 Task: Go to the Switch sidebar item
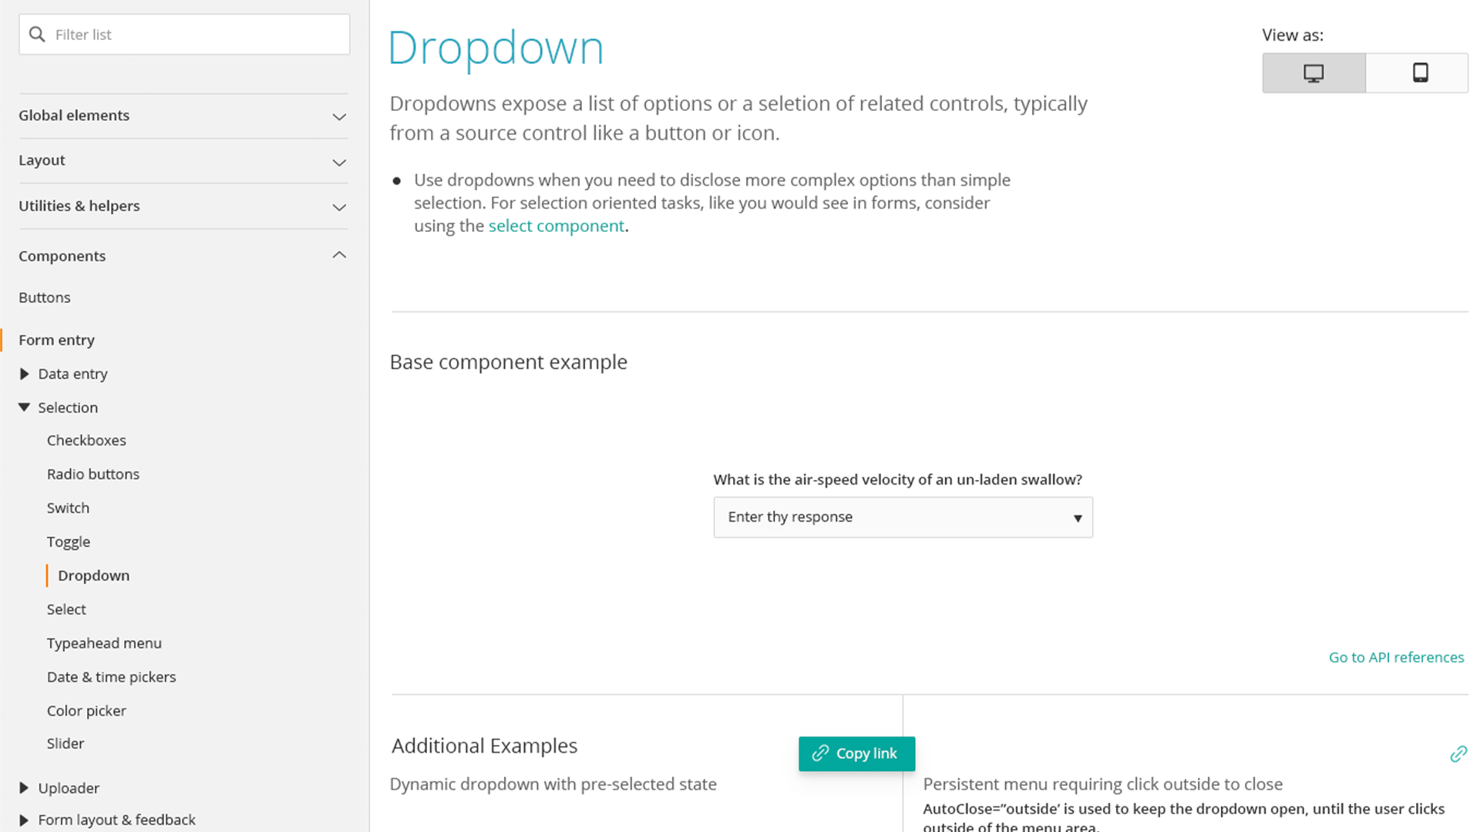[x=68, y=508]
